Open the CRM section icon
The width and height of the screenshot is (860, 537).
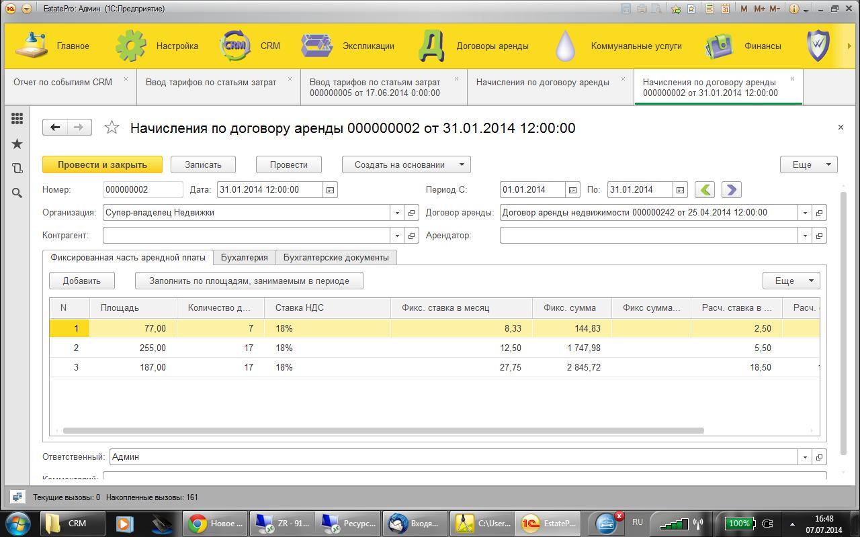[236, 46]
